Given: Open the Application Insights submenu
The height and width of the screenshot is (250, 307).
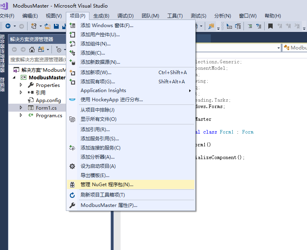Looking at the screenshot, I should tap(103, 91).
